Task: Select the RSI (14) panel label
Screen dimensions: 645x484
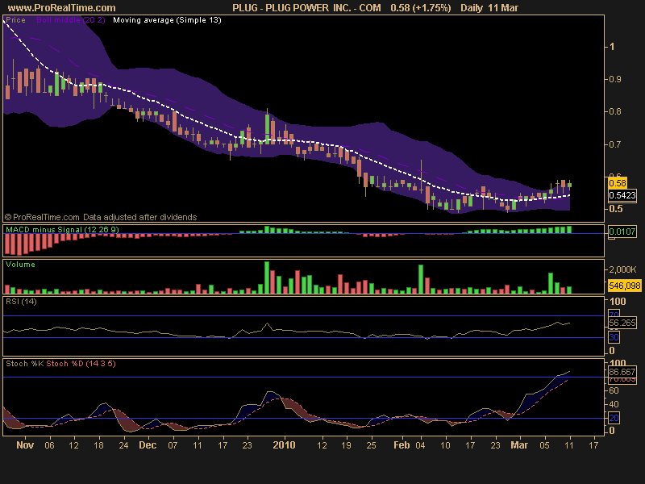Action: pos(21,301)
